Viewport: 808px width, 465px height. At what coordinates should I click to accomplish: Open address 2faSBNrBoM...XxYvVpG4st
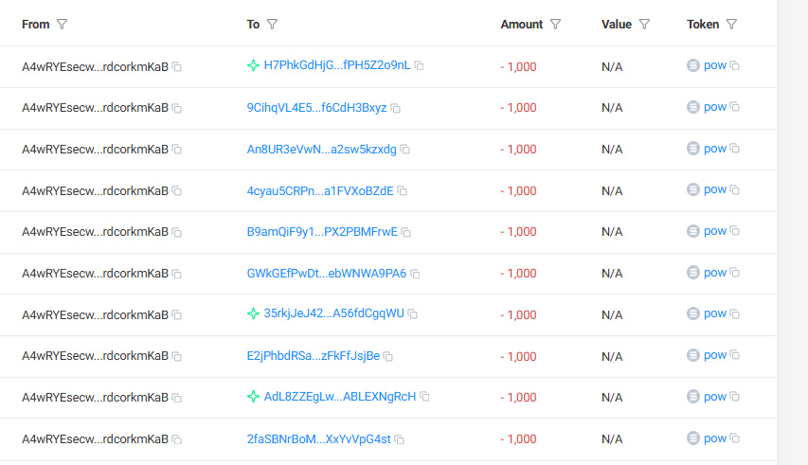click(x=319, y=438)
